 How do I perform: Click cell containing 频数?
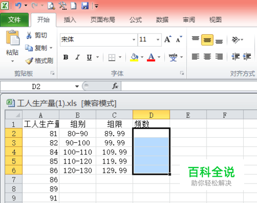(x=151, y=124)
